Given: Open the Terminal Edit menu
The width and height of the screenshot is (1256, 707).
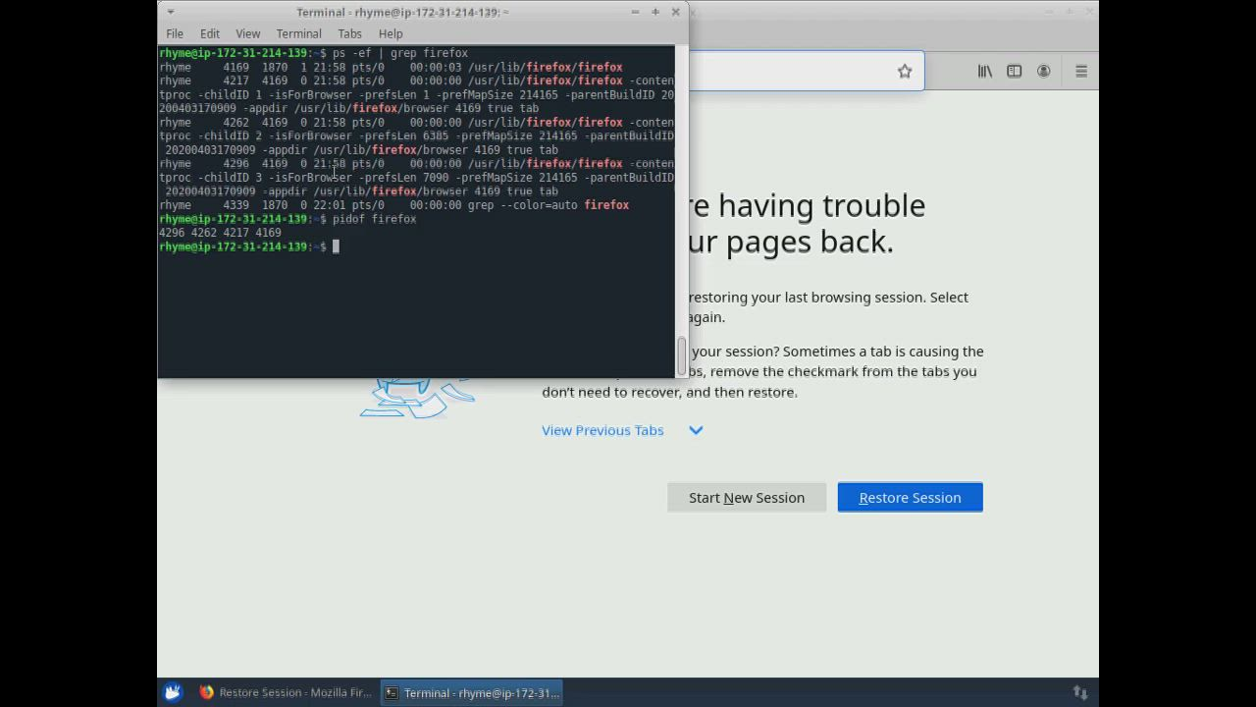Looking at the screenshot, I should coord(210,33).
